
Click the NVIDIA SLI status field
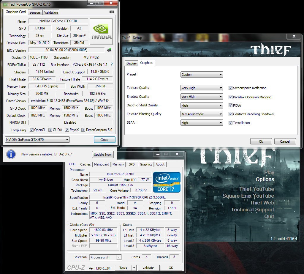[70, 122]
